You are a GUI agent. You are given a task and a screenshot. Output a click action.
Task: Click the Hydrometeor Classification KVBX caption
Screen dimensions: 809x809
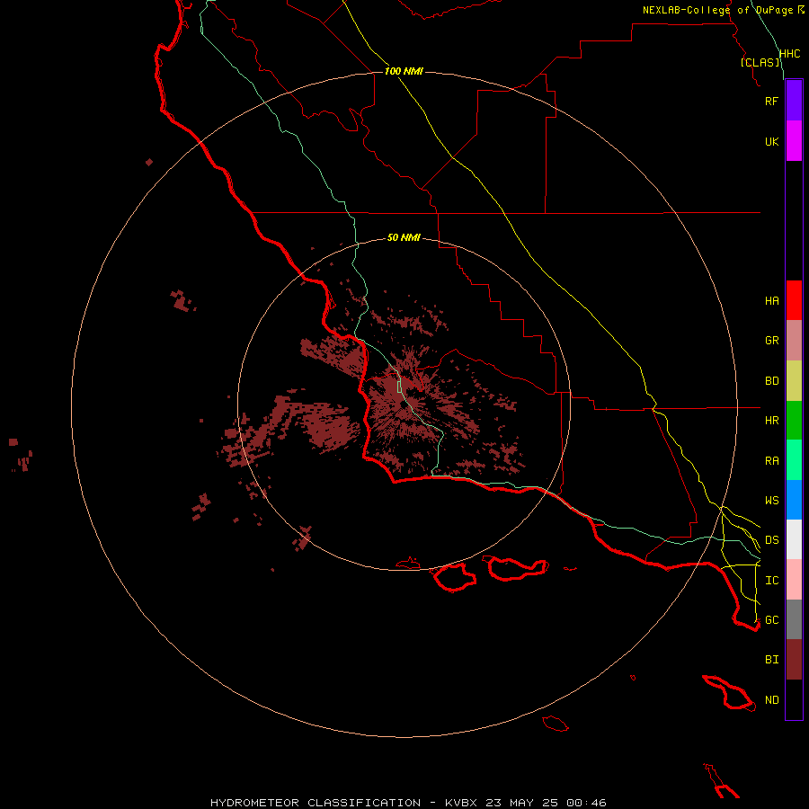[408, 803]
